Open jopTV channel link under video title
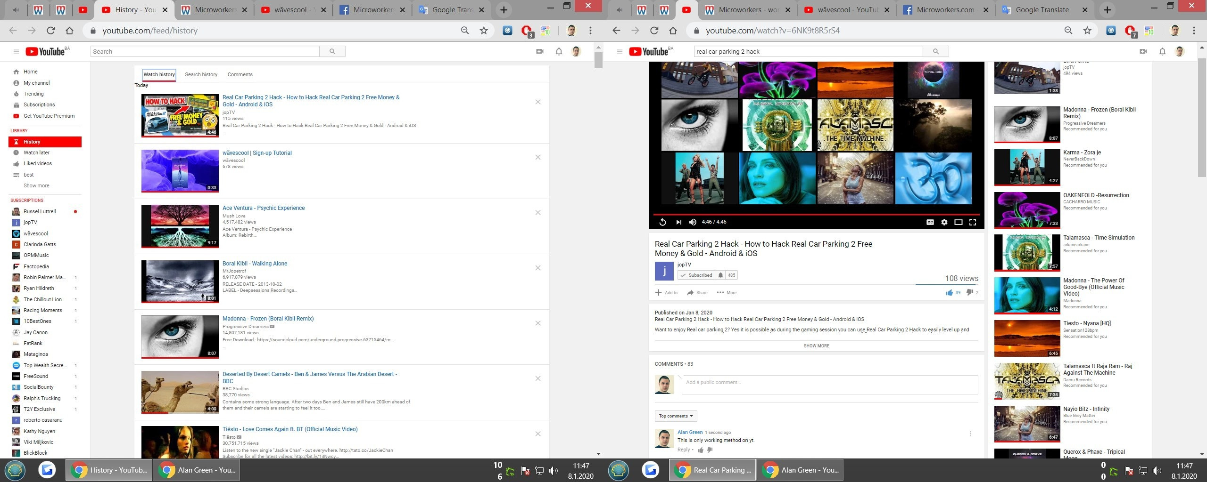This screenshot has height=482, width=1207. [684, 265]
